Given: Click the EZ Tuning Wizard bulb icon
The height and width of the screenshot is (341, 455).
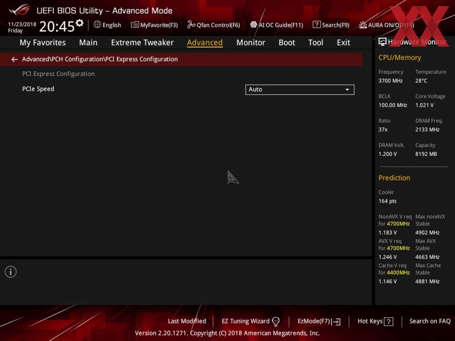Looking at the screenshot, I should pyautogui.click(x=276, y=321).
